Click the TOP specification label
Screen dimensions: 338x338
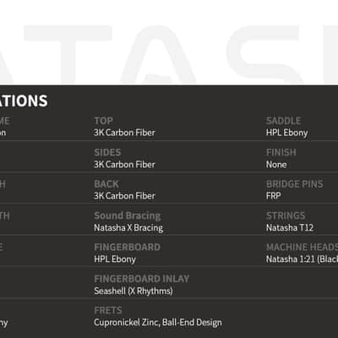click(104, 121)
